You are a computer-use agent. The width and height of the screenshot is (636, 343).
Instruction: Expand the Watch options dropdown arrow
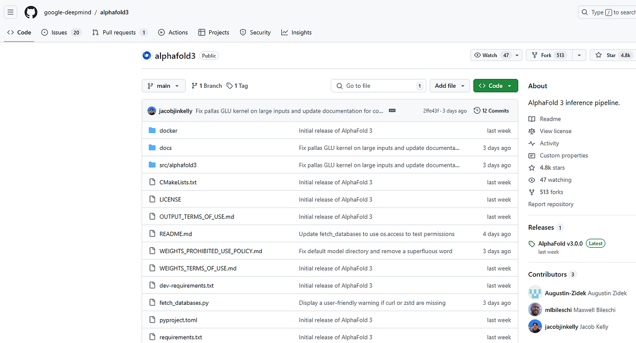click(517, 55)
